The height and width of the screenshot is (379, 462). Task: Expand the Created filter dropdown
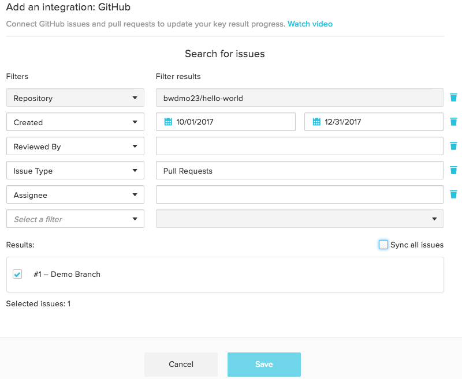coord(75,122)
